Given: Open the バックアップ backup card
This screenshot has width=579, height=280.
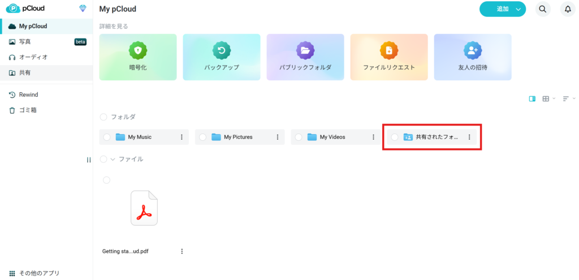Looking at the screenshot, I should click(x=222, y=57).
